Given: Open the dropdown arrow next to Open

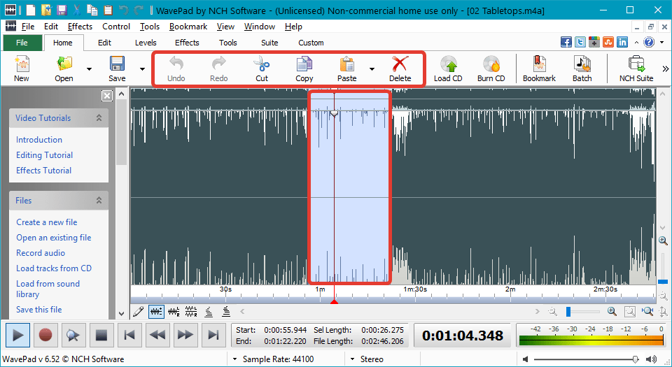Looking at the screenshot, I should (89, 69).
